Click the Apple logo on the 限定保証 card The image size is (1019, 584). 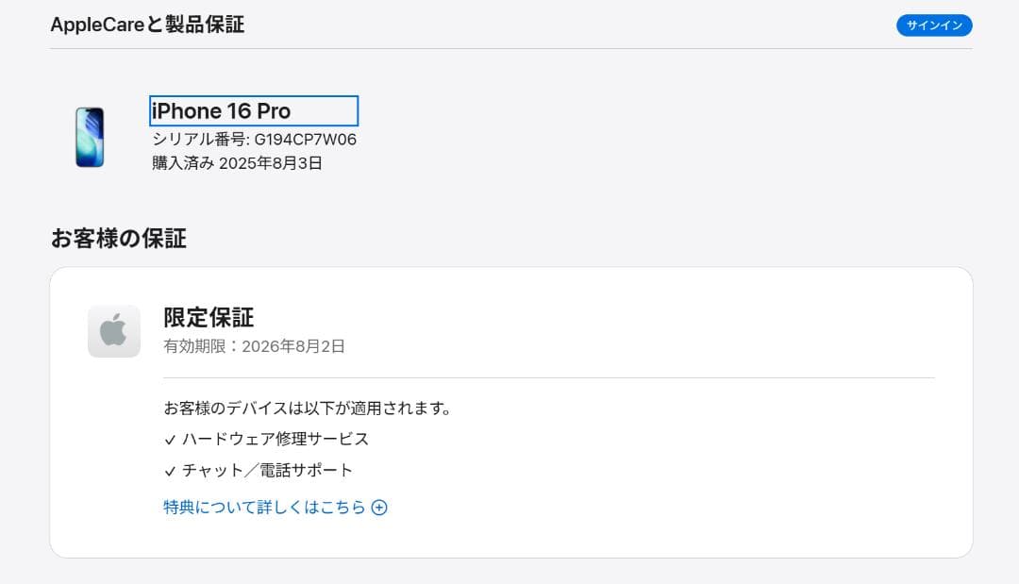113,331
